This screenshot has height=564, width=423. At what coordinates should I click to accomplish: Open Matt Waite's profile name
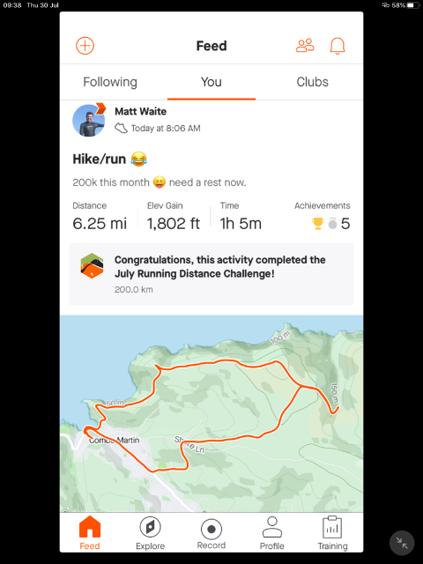140,112
